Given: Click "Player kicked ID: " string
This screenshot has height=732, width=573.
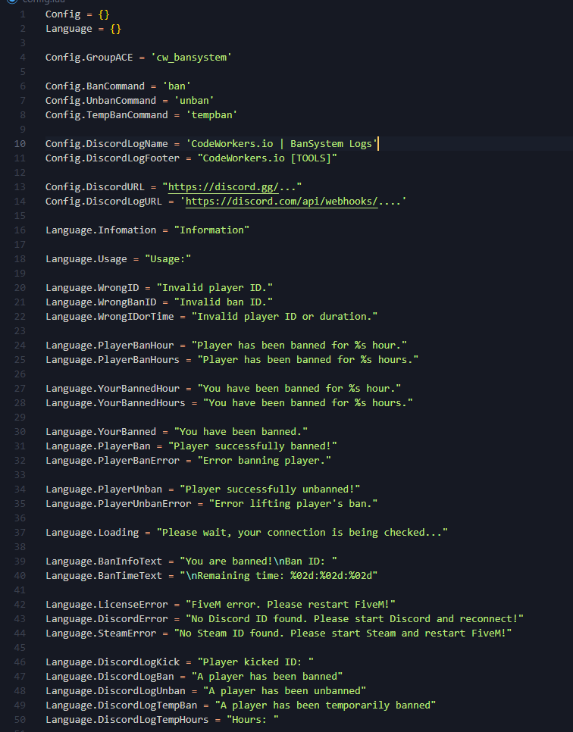Looking at the screenshot, I should (x=255, y=662).
